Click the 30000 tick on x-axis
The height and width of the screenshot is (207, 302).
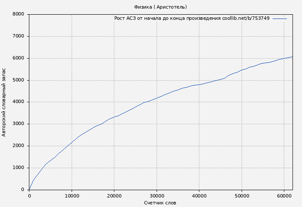157,196
